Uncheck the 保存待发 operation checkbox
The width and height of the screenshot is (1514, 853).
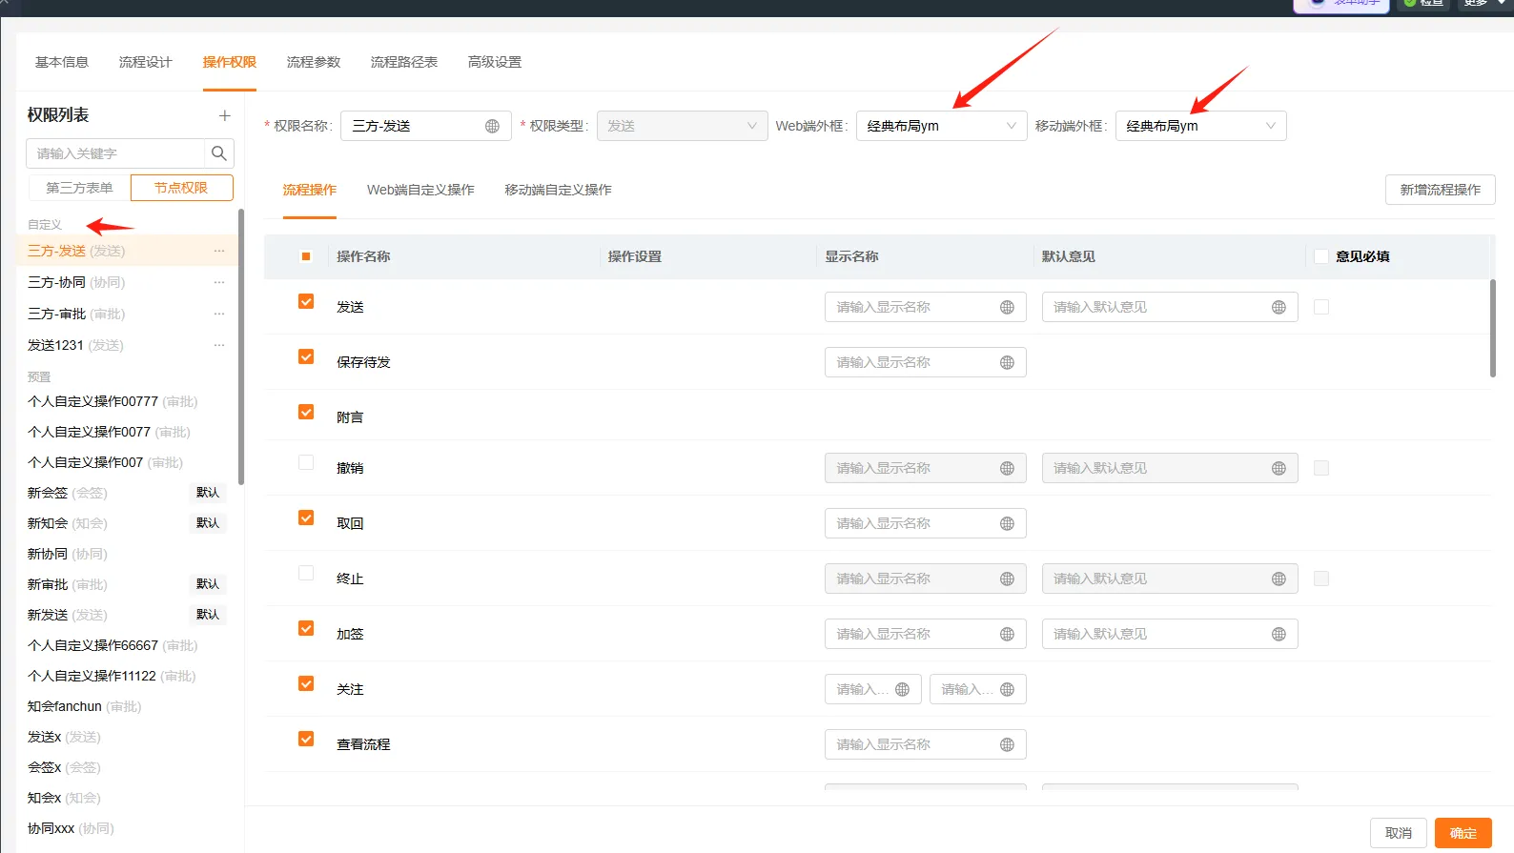tap(306, 357)
